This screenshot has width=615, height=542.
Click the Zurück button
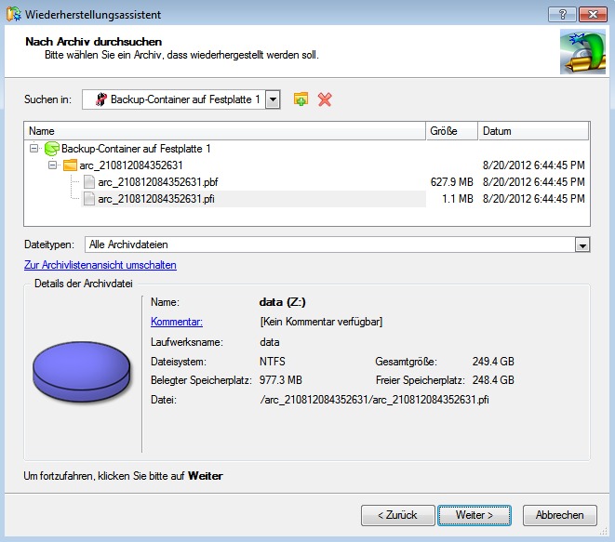click(397, 515)
